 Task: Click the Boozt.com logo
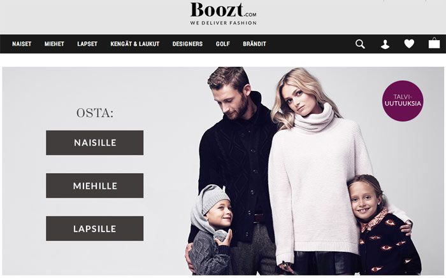click(223, 11)
